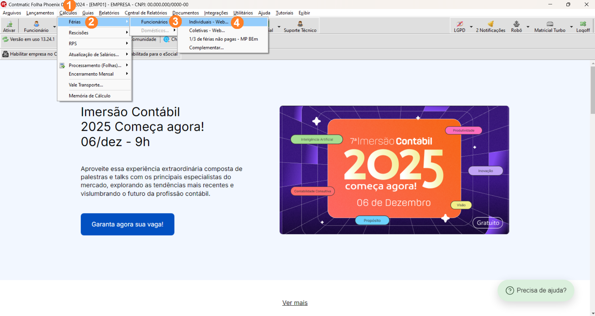Viewport: 595px width, 316px height.
Task: Open the Utilitários menu
Action: (x=243, y=13)
